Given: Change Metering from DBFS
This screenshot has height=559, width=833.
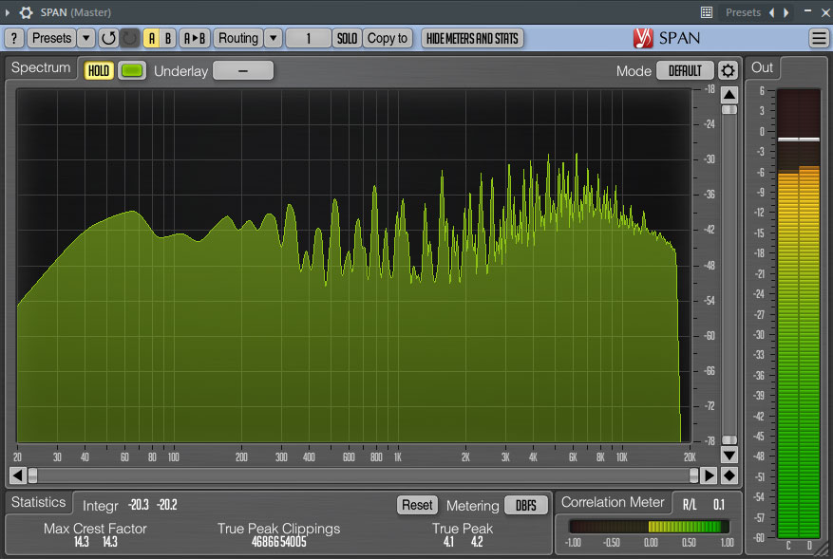Looking at the screenshot, I should [526, 505].
